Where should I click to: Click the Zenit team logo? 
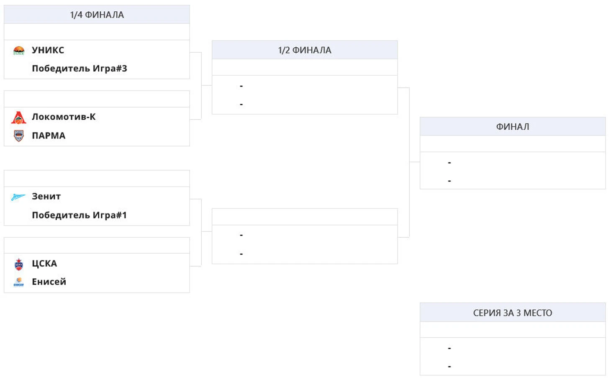(18, 197)
